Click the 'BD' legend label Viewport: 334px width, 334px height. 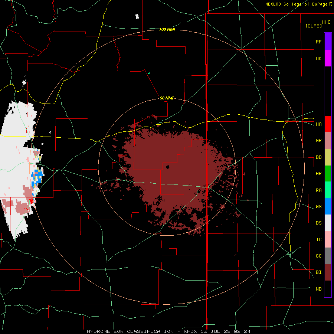318,157
